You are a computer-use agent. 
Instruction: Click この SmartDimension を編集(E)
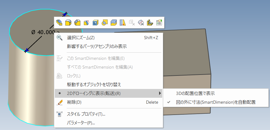point(108,58)
